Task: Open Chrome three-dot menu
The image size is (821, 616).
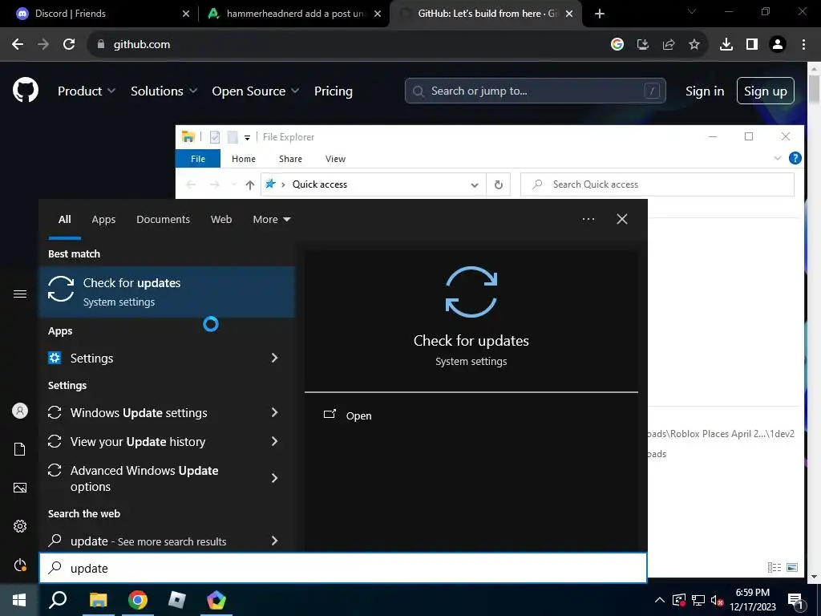Action: tap(803, 45)
